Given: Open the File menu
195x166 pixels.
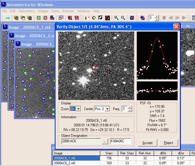Looking at the screenshot, I should (4, 11).
